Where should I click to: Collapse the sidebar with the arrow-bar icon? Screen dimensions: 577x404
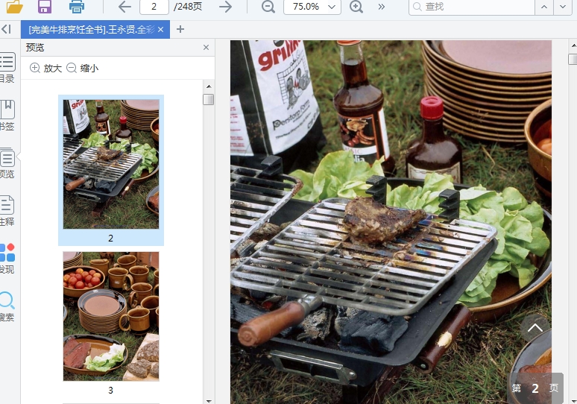(6, 29)
